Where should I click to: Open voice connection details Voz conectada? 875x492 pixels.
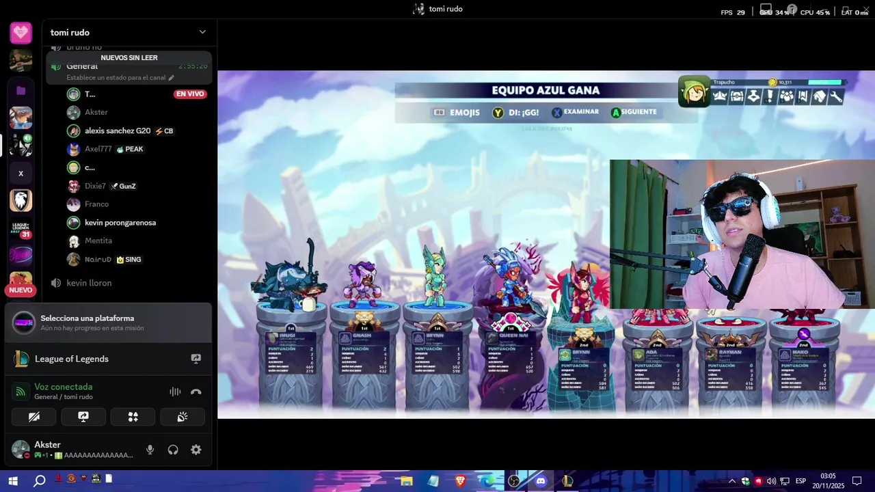[x=64, y=387]
